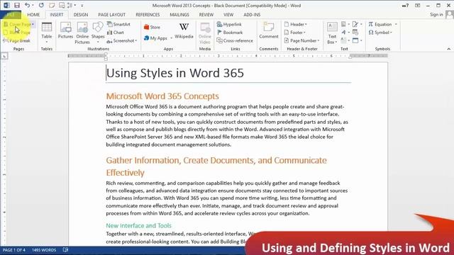The image size is (454, 255).
Task: Collapse the ribbon with the chevron
Action: 448,49
